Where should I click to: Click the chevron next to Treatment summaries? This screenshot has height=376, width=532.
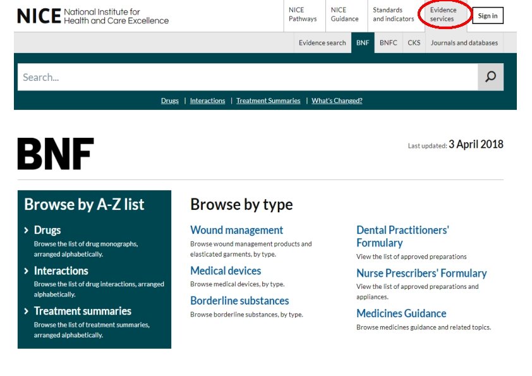[x=27, y=311]
